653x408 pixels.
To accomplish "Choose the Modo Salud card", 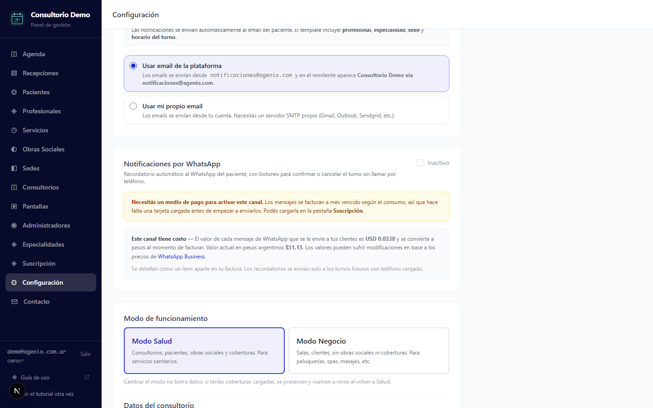I will [204, 350].
